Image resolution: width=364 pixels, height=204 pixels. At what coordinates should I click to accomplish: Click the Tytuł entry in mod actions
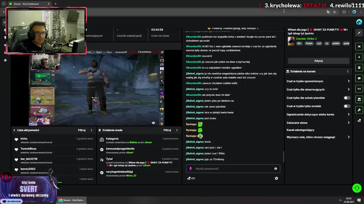(x=109, y=159)
